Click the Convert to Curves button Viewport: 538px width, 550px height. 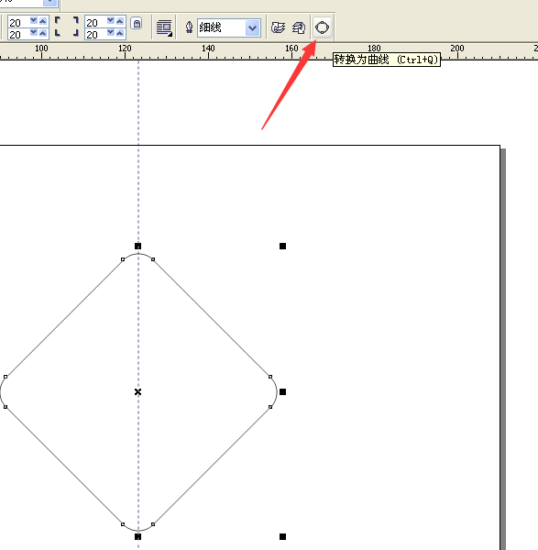tap(322, 27)
